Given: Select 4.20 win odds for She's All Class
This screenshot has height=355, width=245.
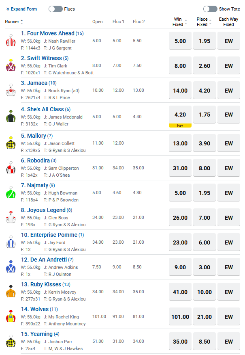Looking at the screenshot, I should 180,115.
